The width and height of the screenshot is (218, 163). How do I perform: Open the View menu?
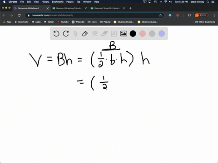click(x=36, y=2)
